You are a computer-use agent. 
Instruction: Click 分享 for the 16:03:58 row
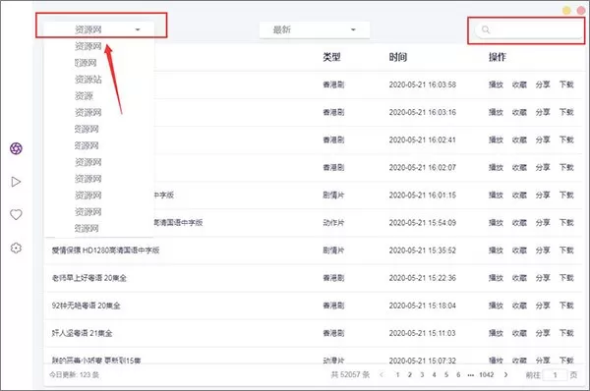pyautogui.click(x=543, y=84)
